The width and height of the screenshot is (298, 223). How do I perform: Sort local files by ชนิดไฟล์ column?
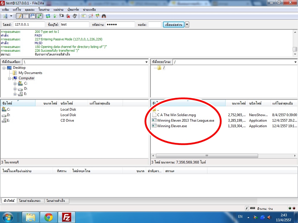click(73, 103)
